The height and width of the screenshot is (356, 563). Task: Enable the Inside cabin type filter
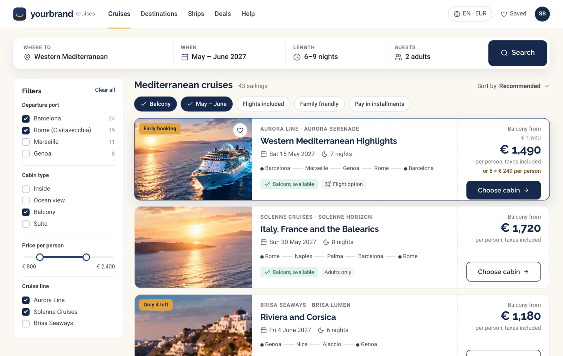pyautogui.click(x=26, y=189)
